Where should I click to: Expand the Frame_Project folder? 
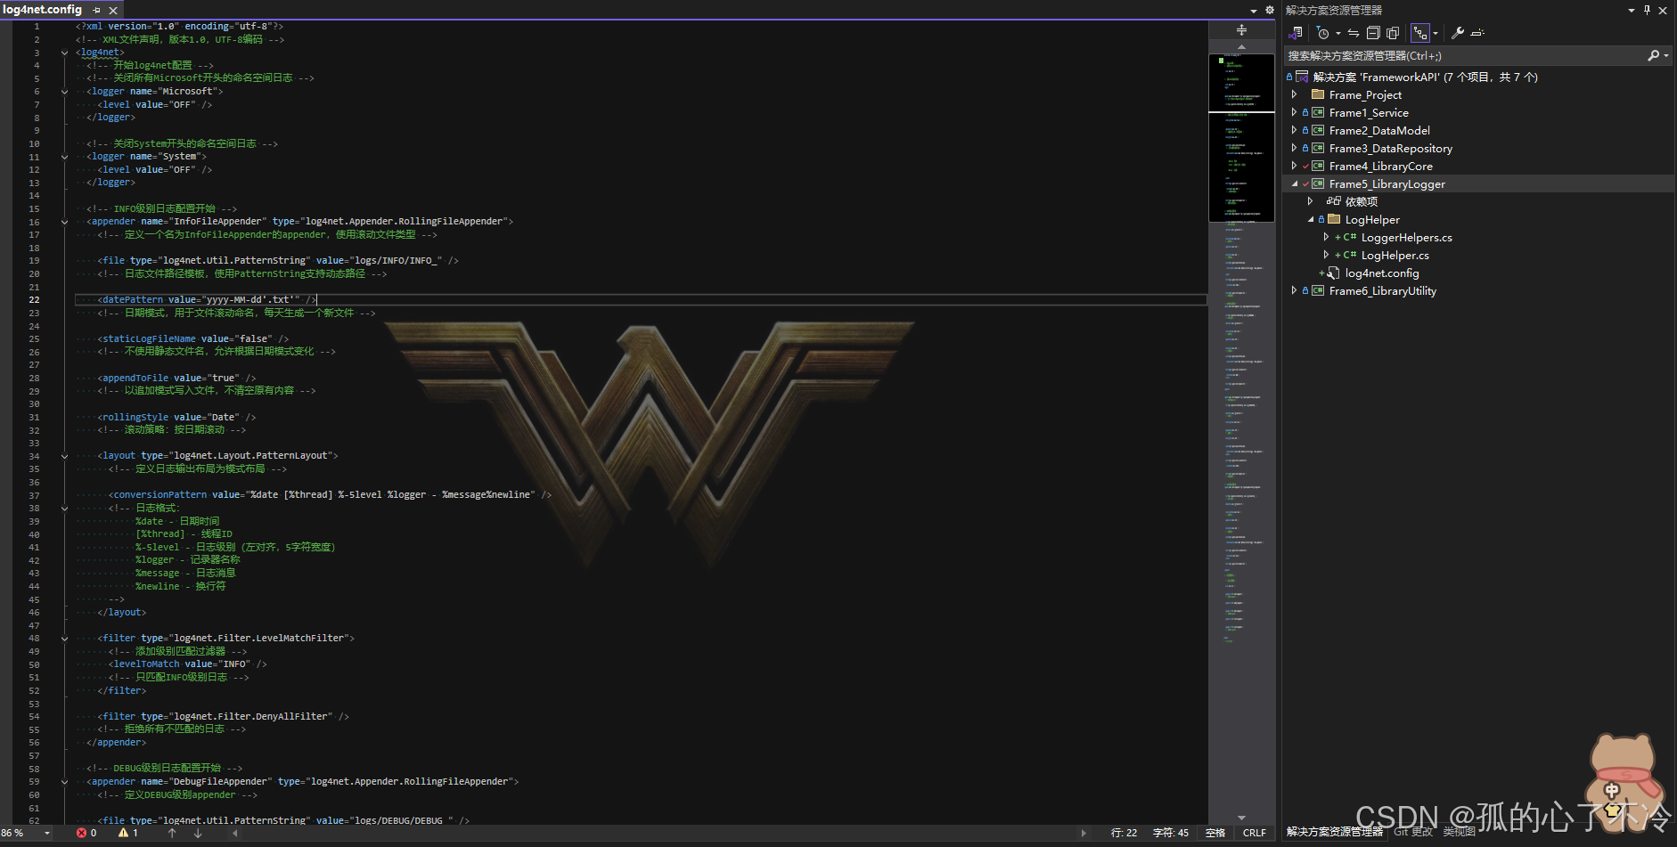coord(1294,94)
